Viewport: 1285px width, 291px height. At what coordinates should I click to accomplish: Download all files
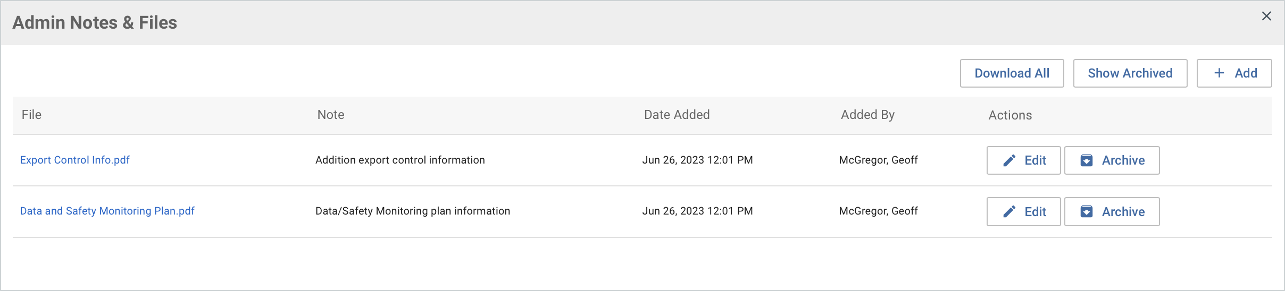1012,73
